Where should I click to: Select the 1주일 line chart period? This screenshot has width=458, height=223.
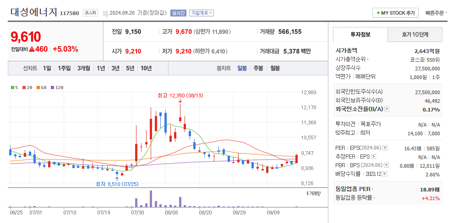[64, 68]
